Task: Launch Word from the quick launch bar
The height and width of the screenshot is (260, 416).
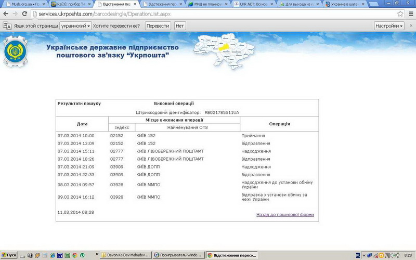Action: click(60, 255)
